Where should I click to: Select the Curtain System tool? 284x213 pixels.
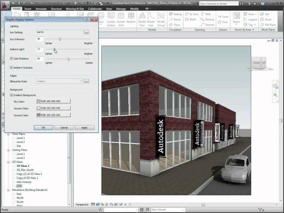coord(111,20)
